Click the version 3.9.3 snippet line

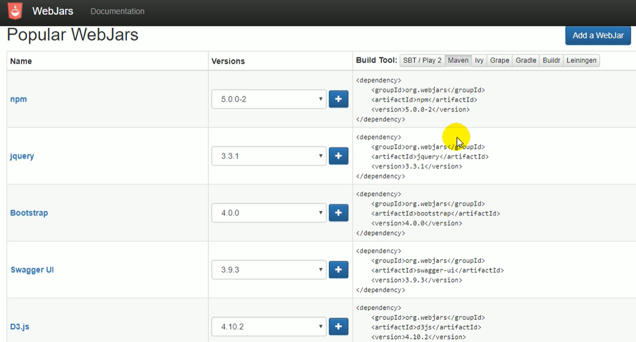coord(417,281)
